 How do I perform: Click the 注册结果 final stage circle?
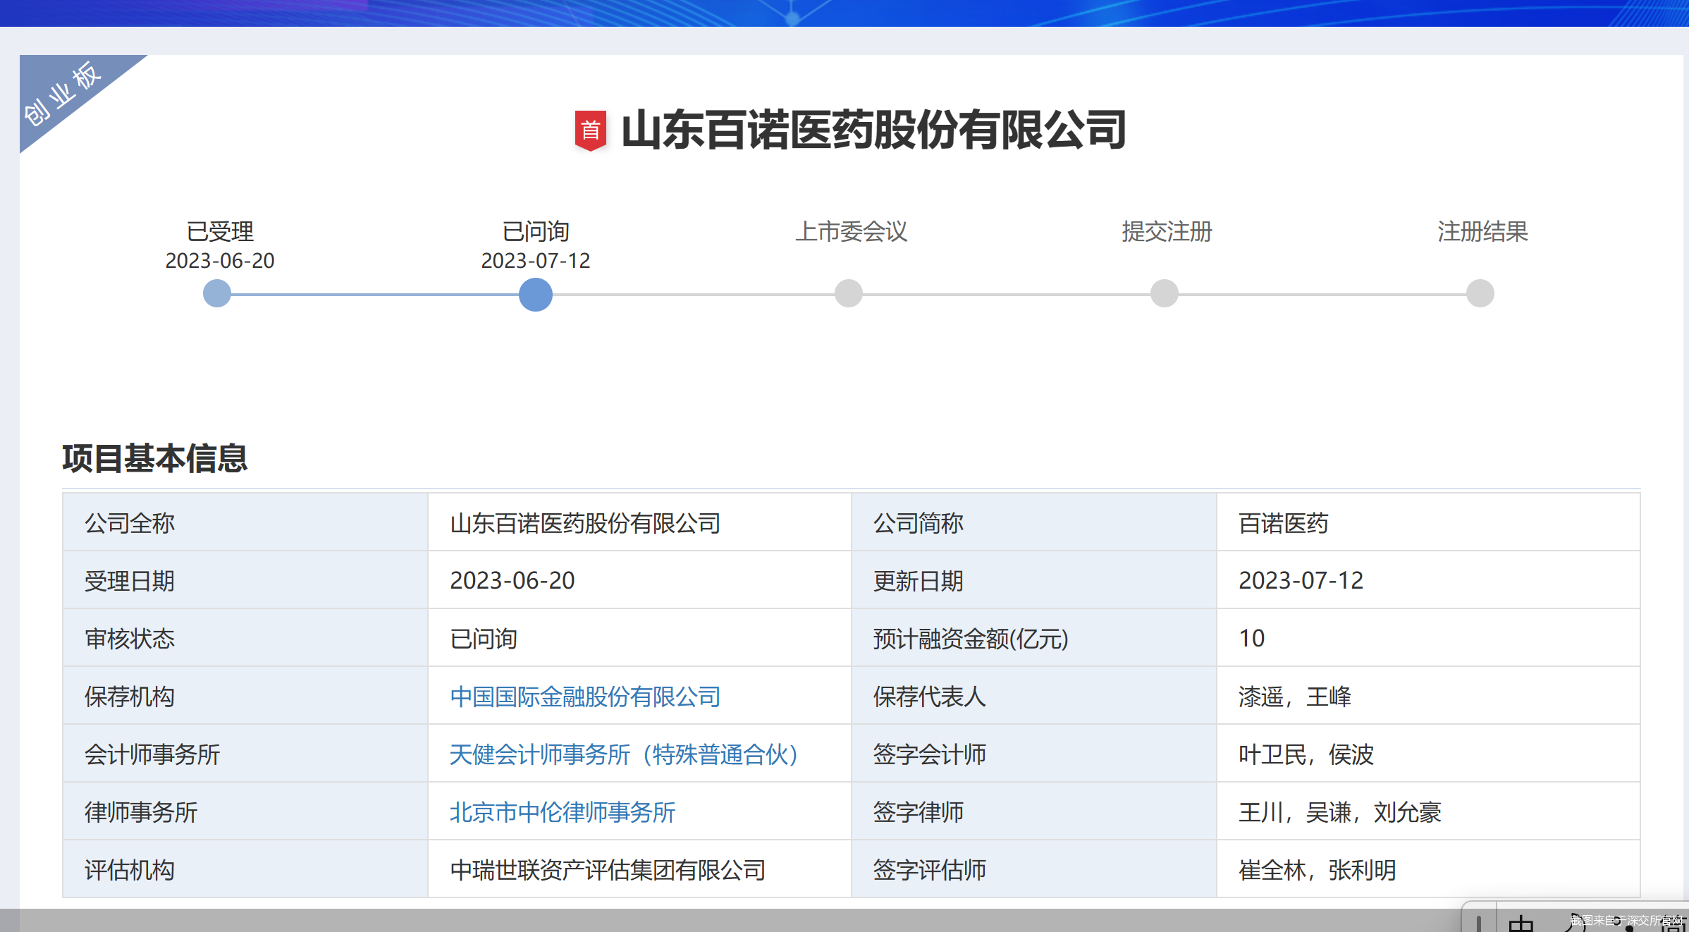[x=1480, y=293]
